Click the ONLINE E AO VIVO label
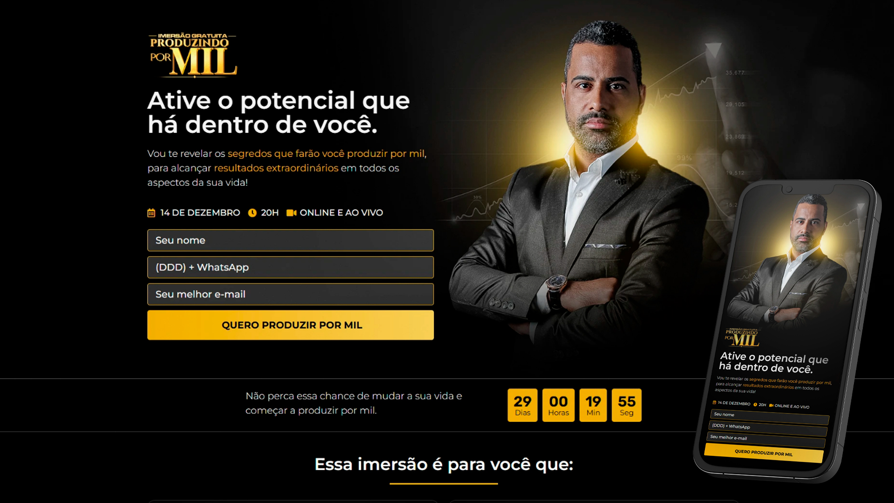 (341, 213)
